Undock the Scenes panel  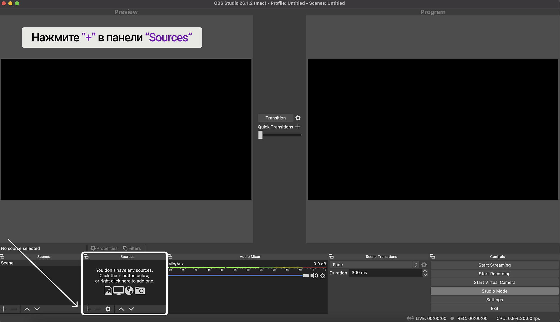[x=2, y=256]
